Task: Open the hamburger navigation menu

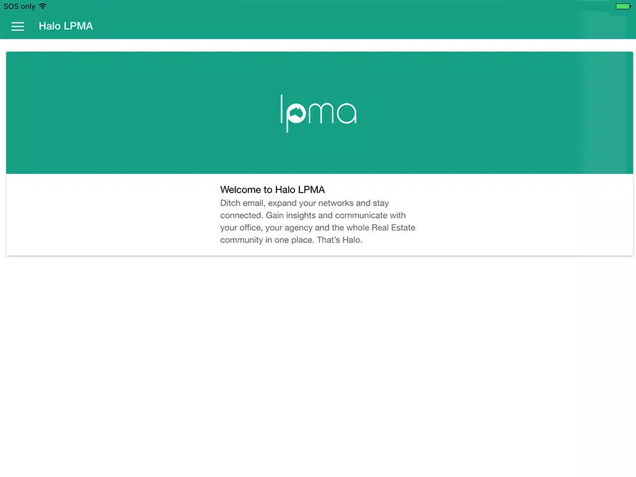Action: coord(17,26)
